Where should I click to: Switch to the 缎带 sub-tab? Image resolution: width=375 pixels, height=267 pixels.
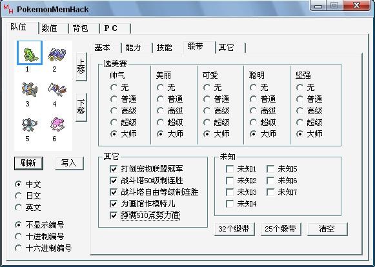(x=199, y=47)
